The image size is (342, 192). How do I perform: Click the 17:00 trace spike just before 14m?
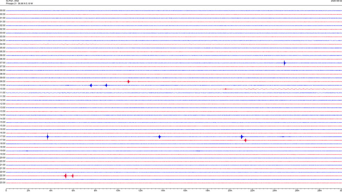[160, 137]
